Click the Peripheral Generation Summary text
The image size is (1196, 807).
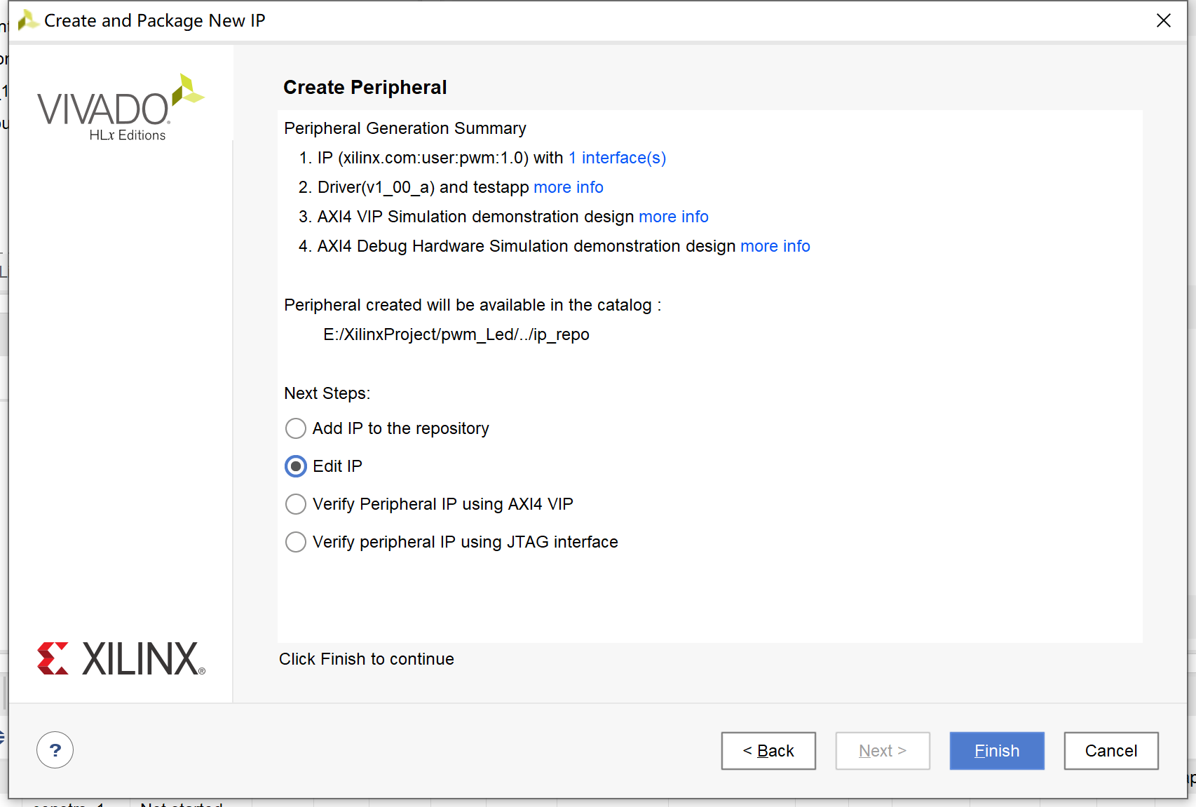pyautogui.click(x=405, y=128)
